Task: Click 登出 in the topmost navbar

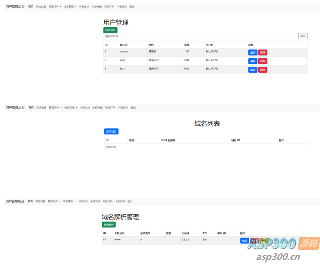Action: pos(132,7)
